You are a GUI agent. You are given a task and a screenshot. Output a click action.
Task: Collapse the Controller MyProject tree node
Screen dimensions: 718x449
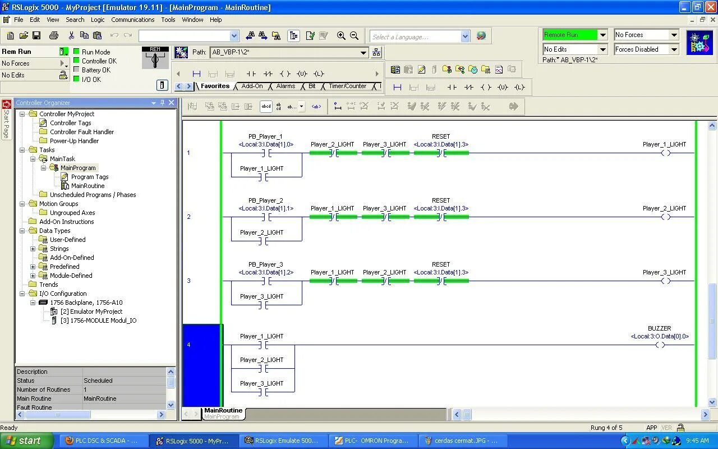click(22, 114)
